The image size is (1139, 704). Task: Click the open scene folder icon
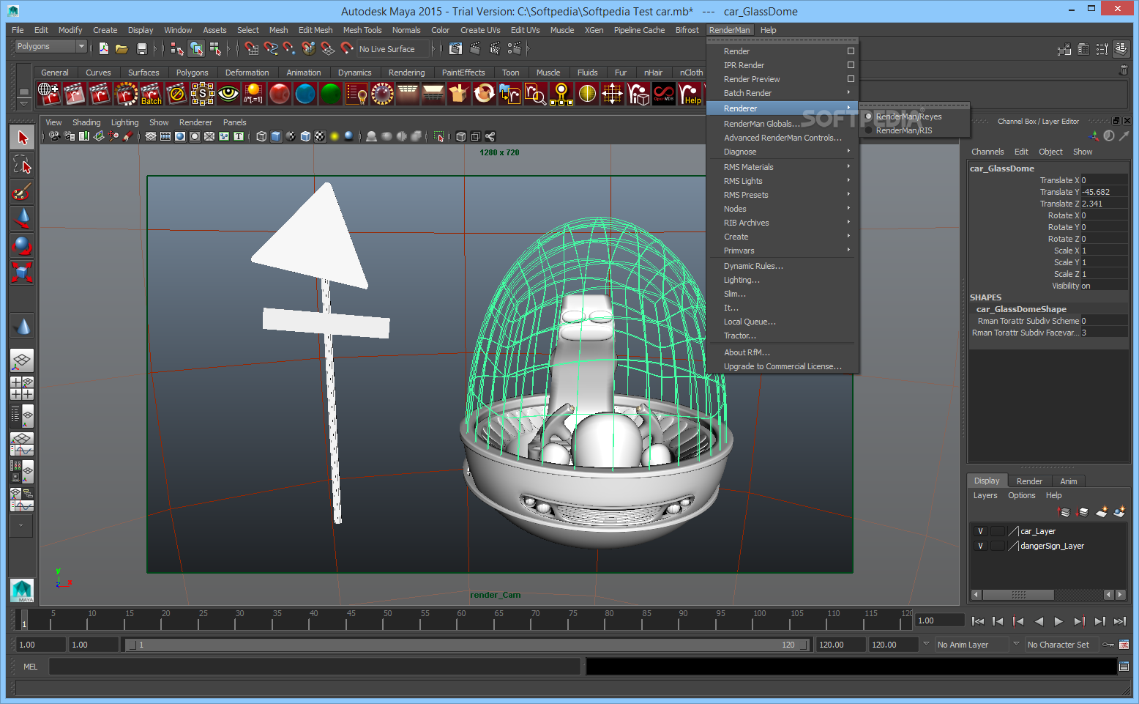122,48
